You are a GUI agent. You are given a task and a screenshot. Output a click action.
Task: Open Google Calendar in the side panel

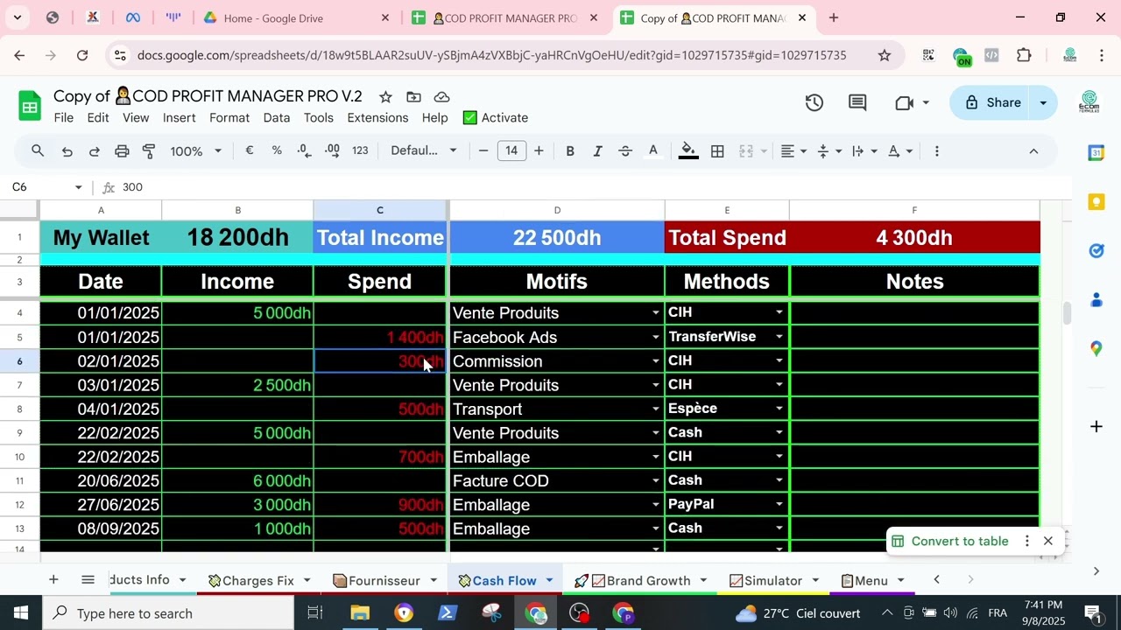coord(1096,153)
